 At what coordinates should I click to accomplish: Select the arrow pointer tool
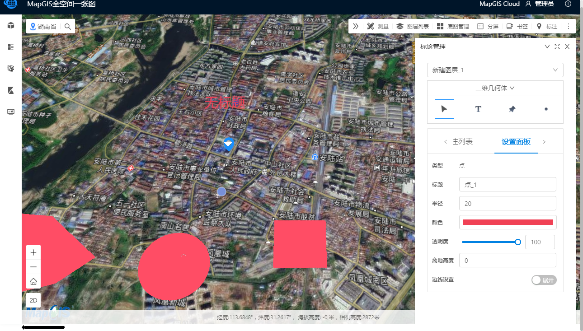click(x=444, y=109)
